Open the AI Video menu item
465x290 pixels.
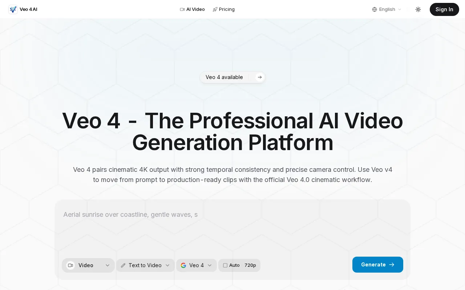point(192,9)
